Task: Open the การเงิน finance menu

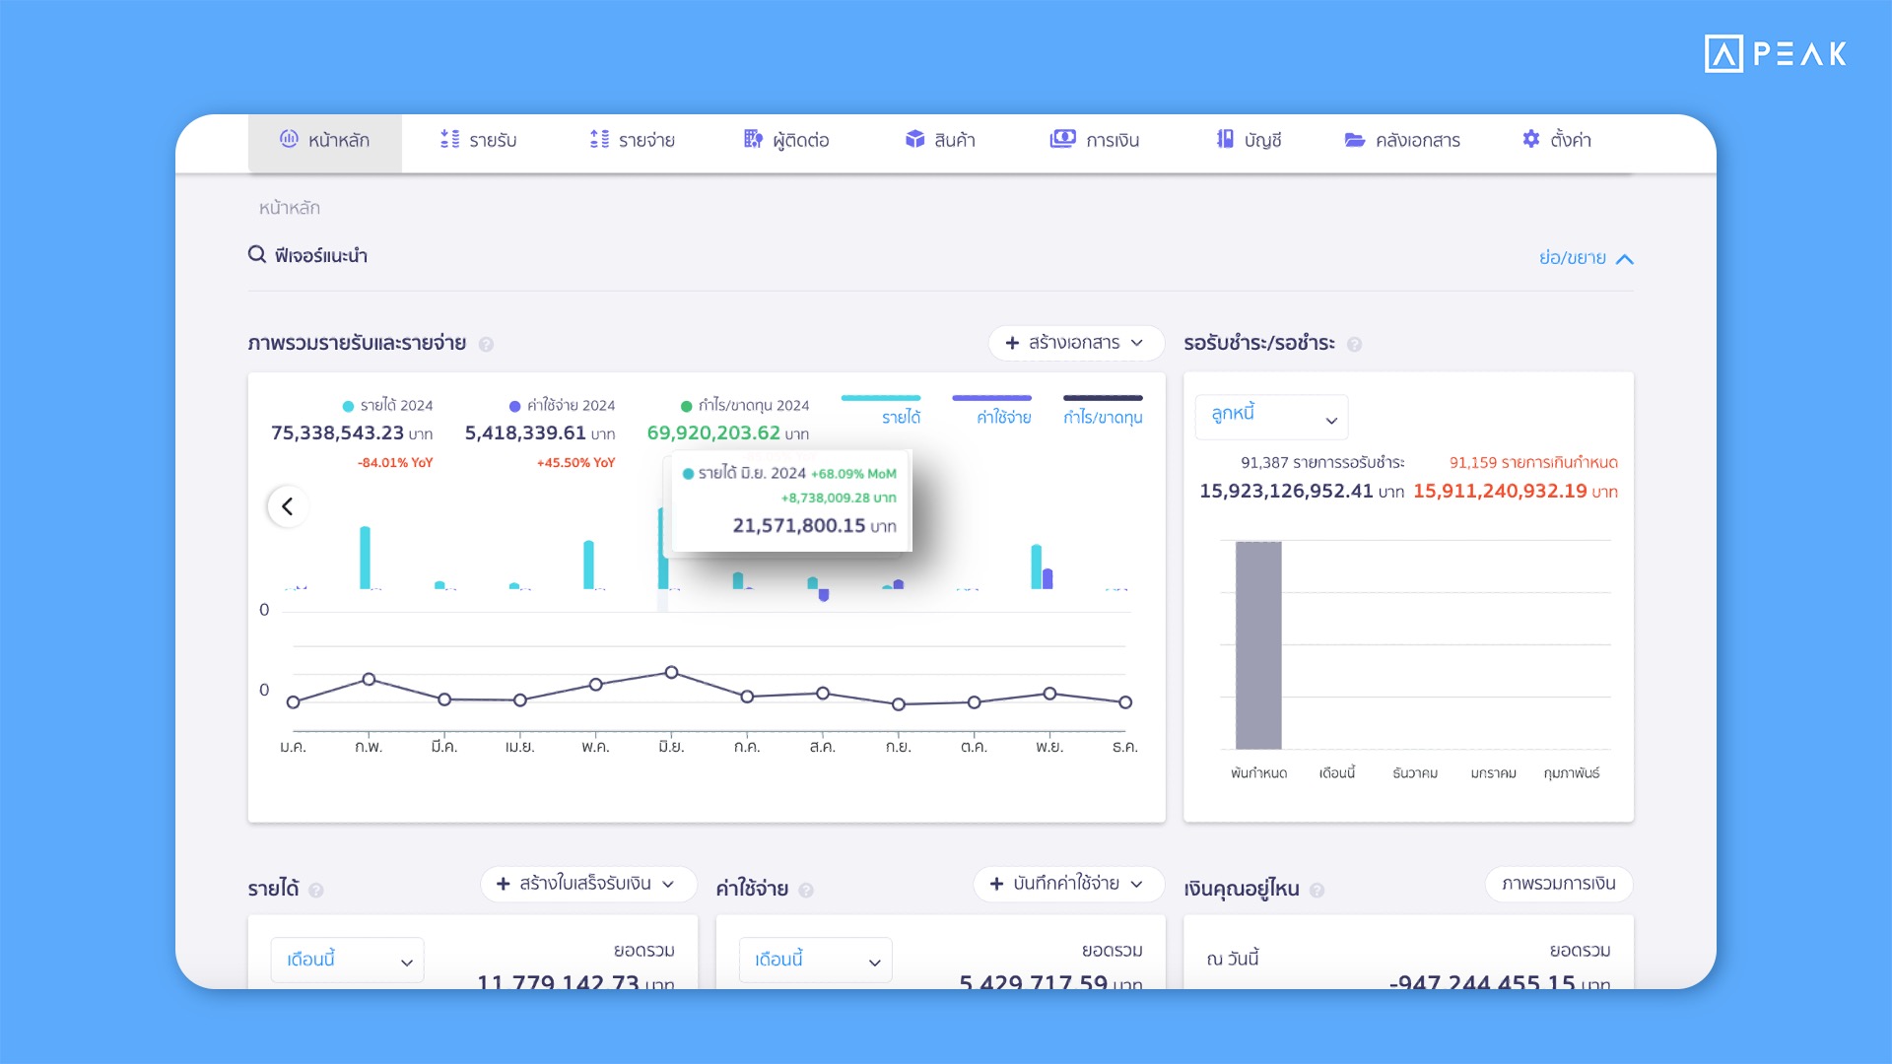Action: [x=1095, y=141]
